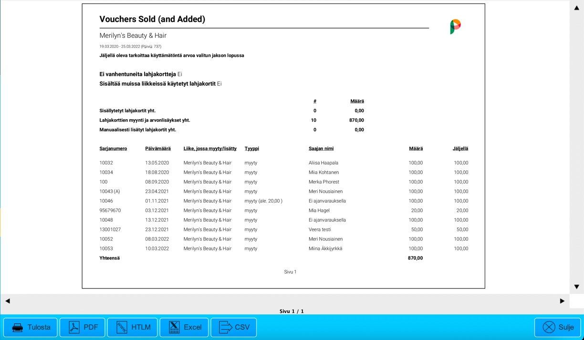The image size is (584, 340).
Task: Click recipient name Merka Phorest
Action: [x=324, y=182]
